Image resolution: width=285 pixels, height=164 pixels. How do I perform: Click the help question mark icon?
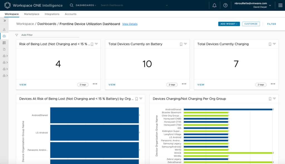pos(225,5)
